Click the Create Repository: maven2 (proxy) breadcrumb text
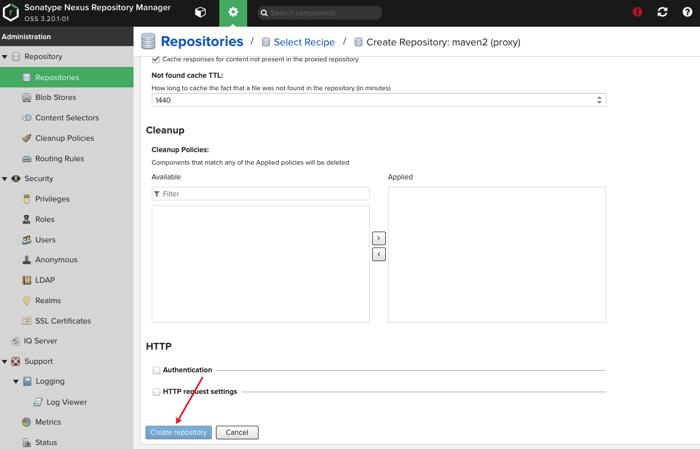The width and height of the screenshot is (700, 449). 443,42
